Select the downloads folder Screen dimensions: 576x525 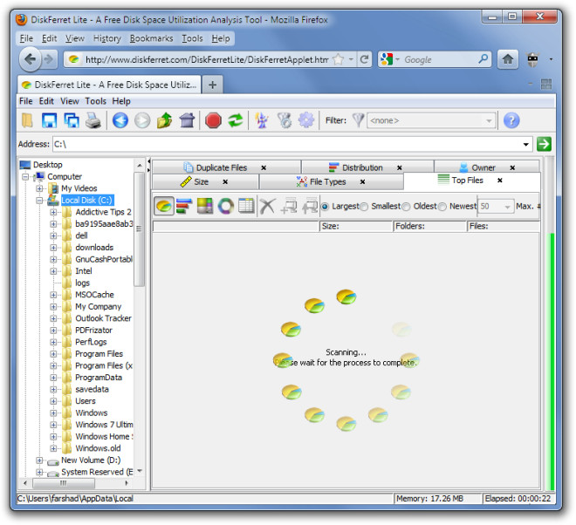[x=94, y=248]
